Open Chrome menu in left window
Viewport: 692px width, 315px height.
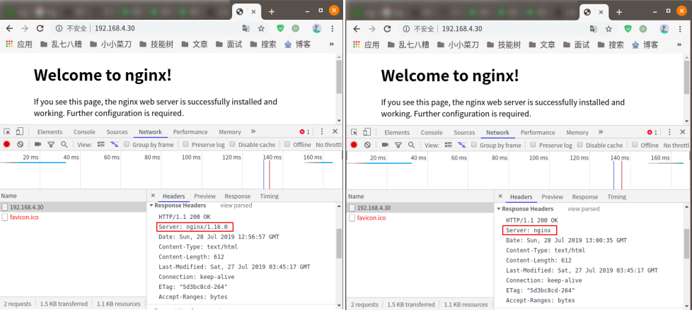coord(333,28)
